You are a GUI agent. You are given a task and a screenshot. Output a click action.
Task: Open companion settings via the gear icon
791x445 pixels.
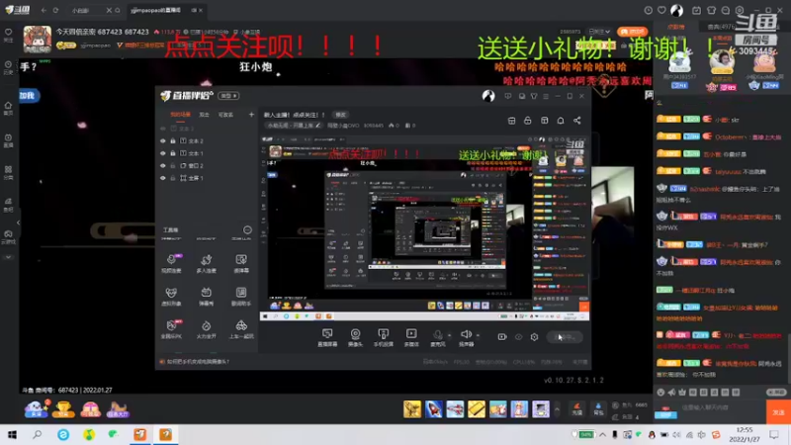tap(534, 337)
